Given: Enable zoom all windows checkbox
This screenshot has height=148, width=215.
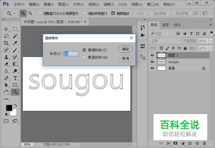Looking at the screenshot, I should (85, 13).
